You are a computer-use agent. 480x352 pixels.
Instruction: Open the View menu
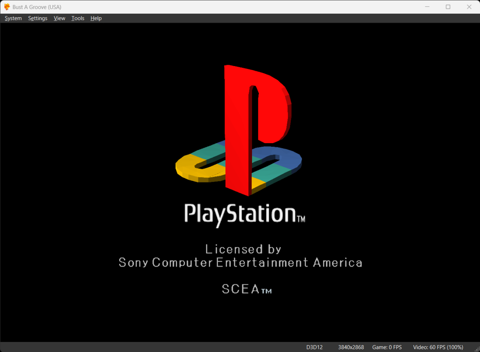tap(59, 18)
